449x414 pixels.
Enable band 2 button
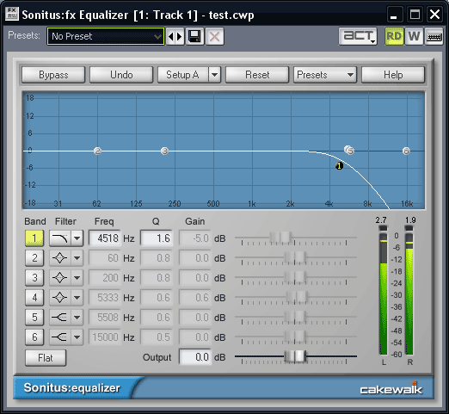pos(34,258)
